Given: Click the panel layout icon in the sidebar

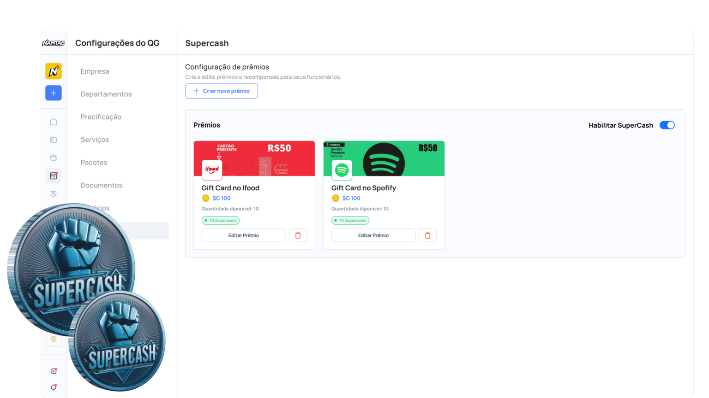Looking at the screenshot, I should (x=53, y=139).
